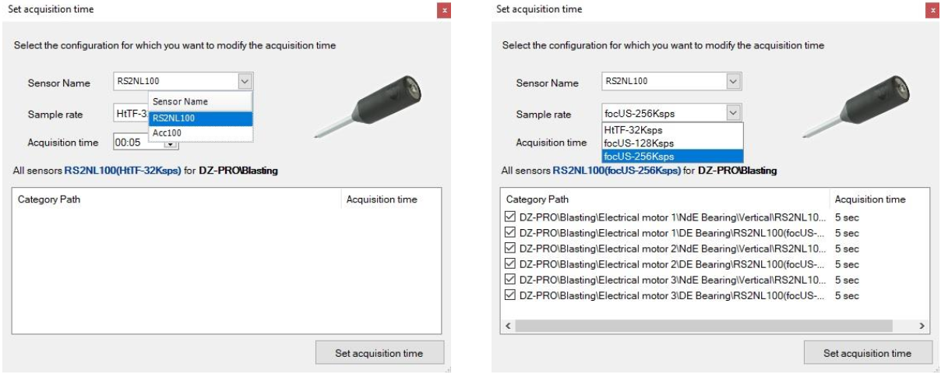Open the Sensor Name dropdown in the right dialog
This screenshot has width=941, height=374.
(732, 81)
